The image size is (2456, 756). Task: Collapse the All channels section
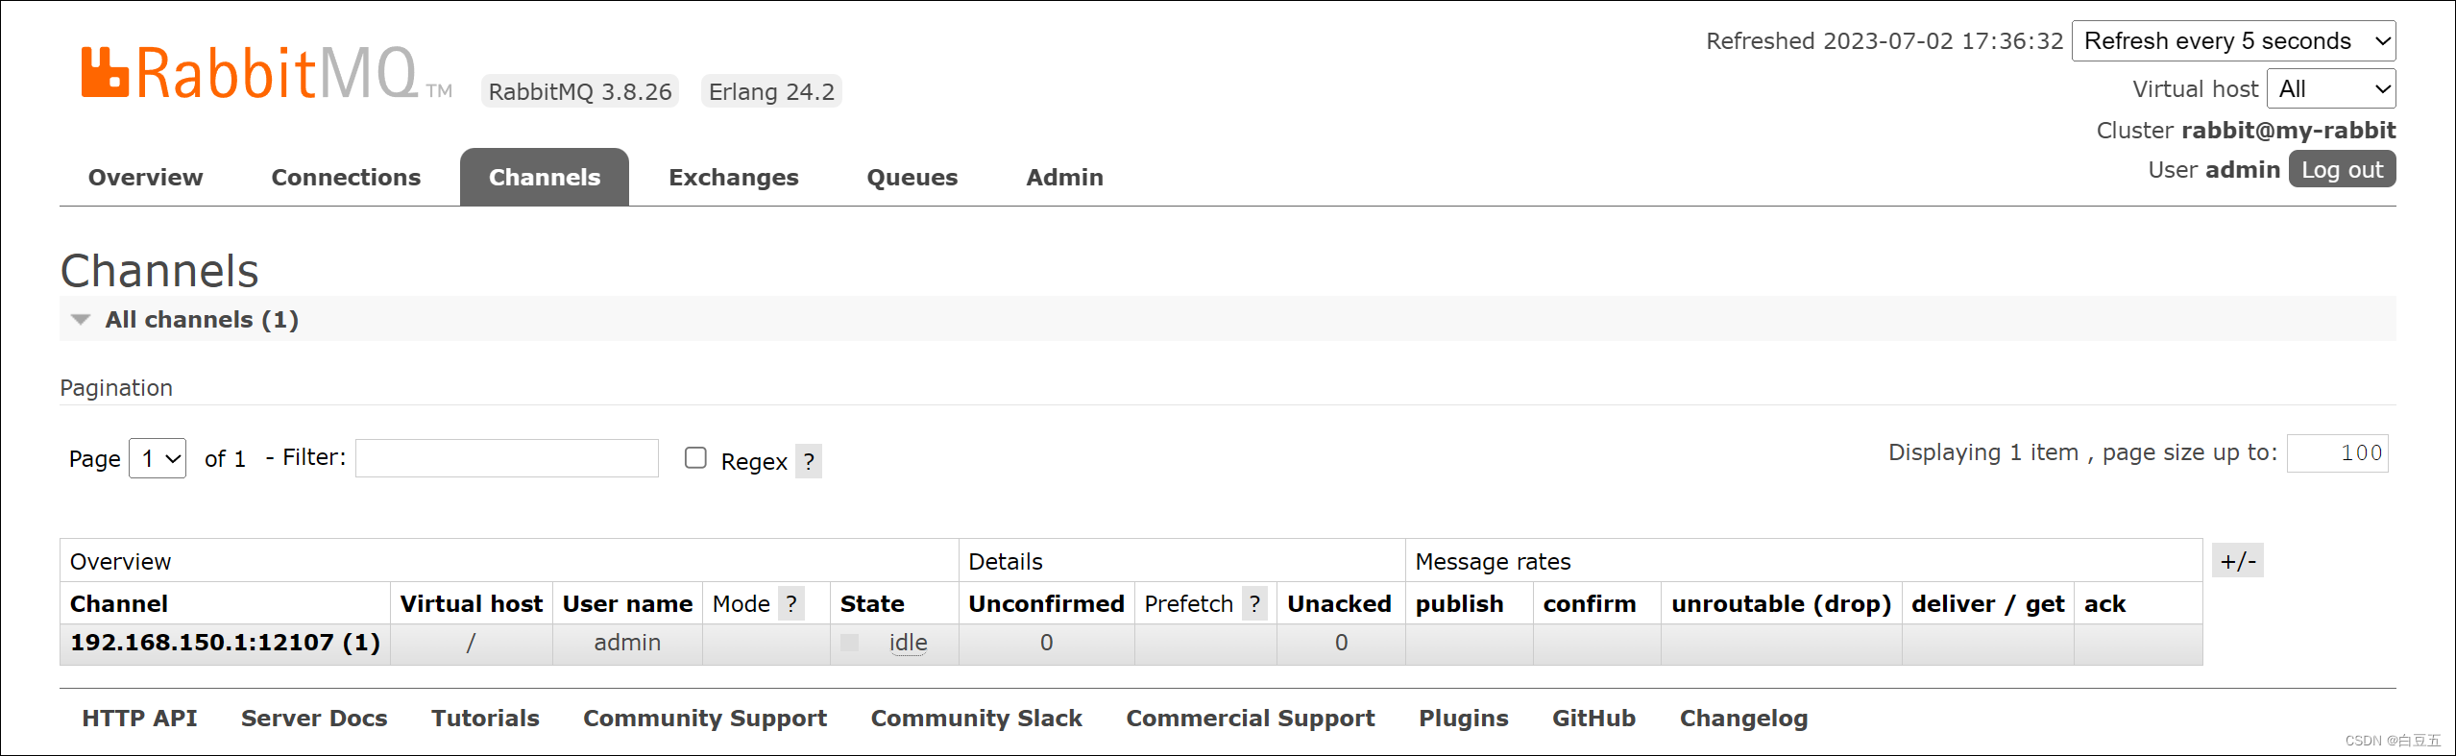pos(81,320)
